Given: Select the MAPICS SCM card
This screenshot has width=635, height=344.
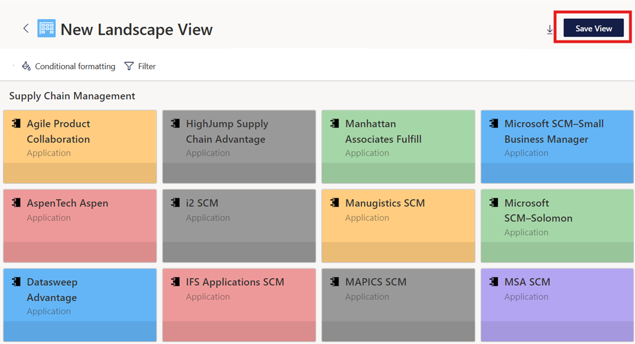Looking at the screenshot, I should (x=398, y=305).
